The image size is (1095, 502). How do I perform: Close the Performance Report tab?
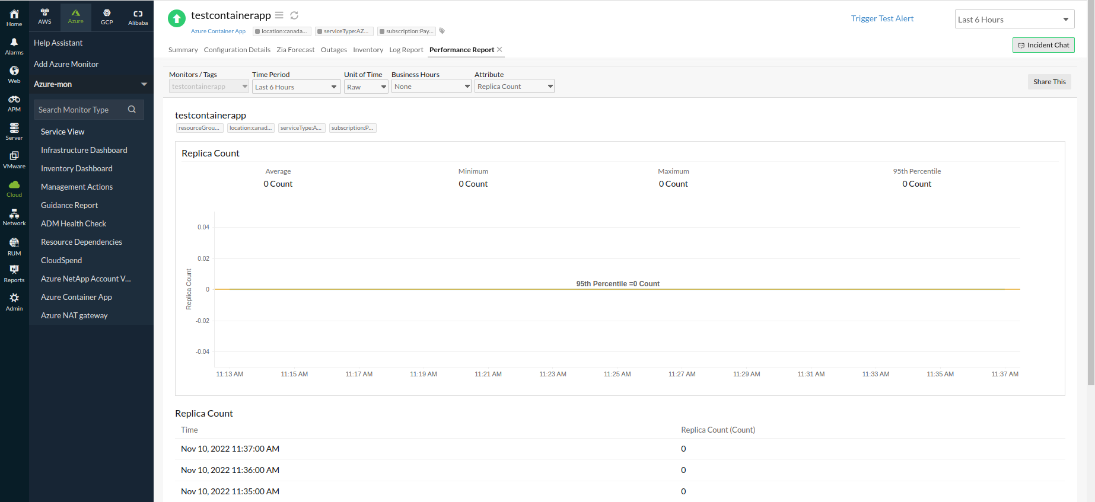(499, 50)
